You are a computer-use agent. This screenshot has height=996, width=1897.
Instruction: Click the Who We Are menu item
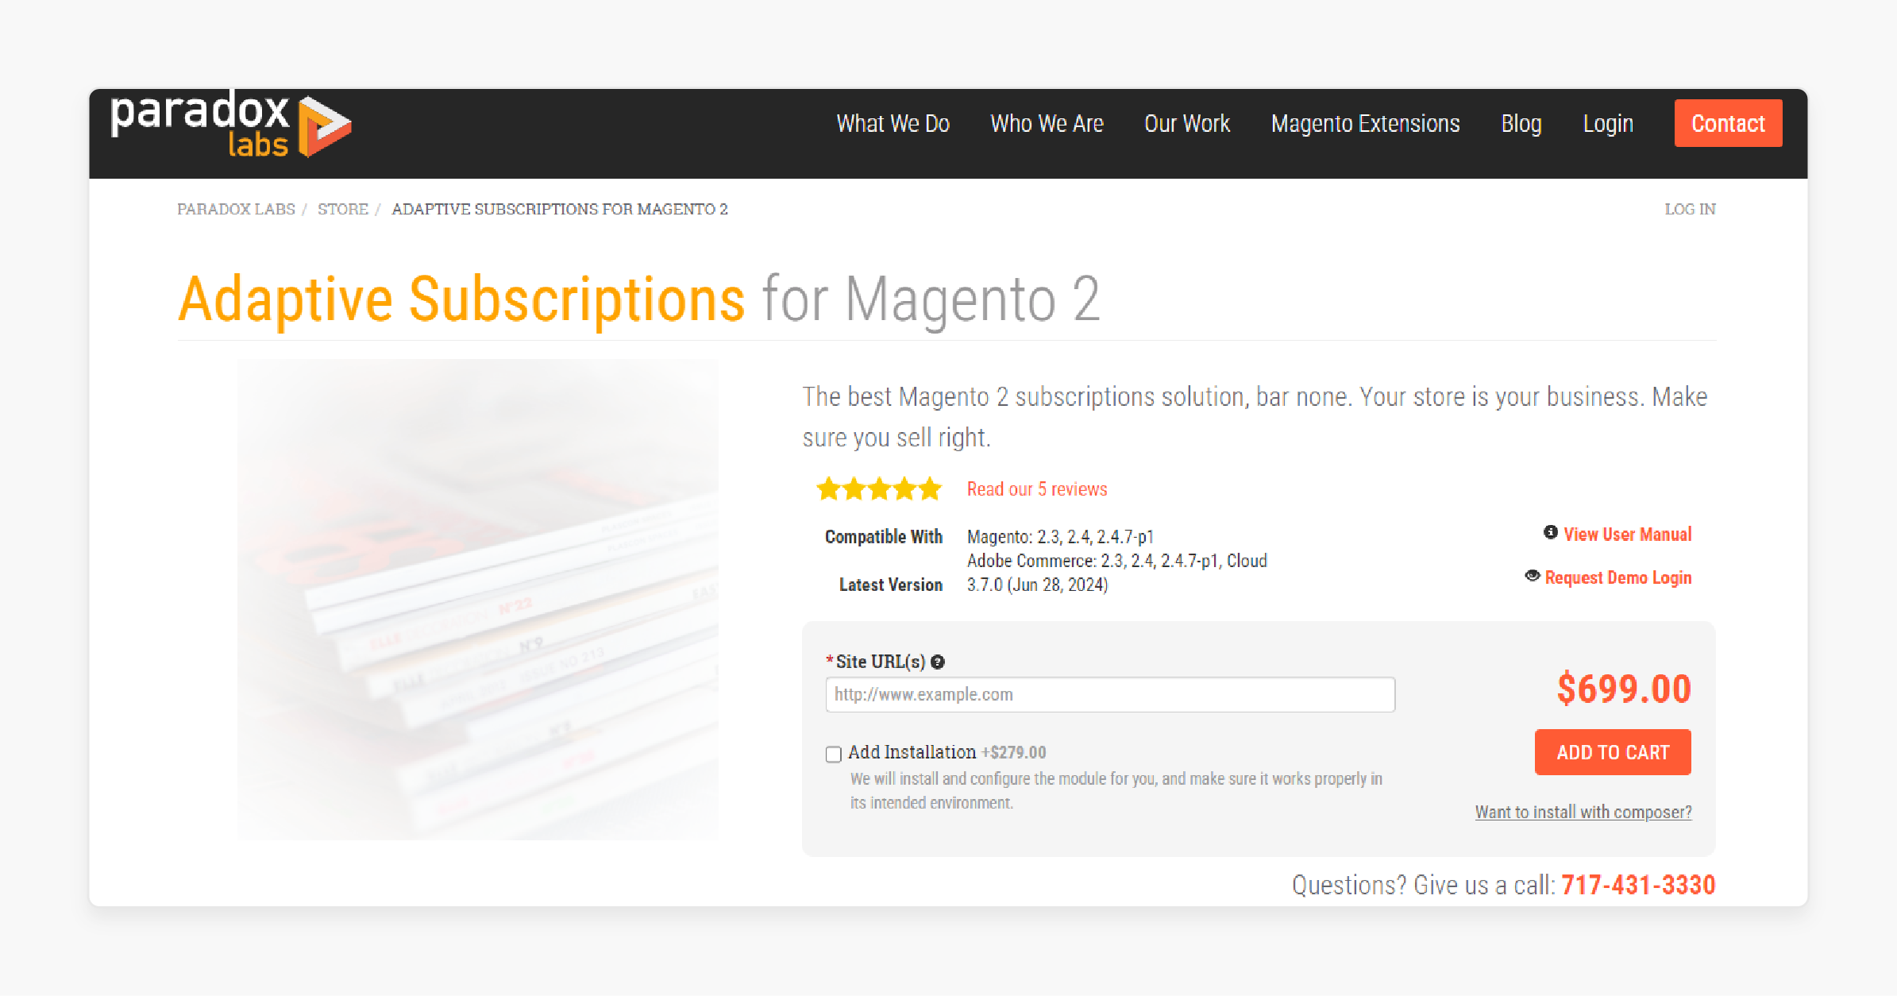1045,122
